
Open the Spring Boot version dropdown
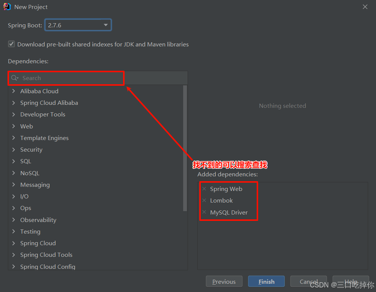[78, 25]
